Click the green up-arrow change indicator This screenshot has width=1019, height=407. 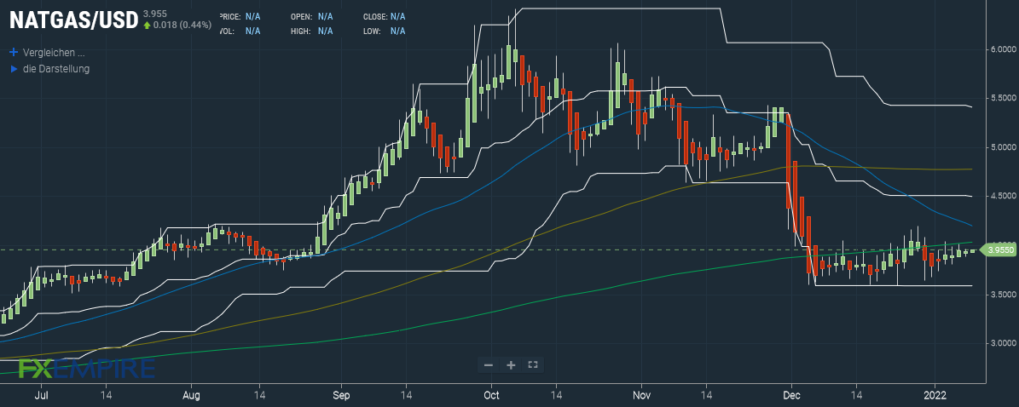click(x=148, y=26)
